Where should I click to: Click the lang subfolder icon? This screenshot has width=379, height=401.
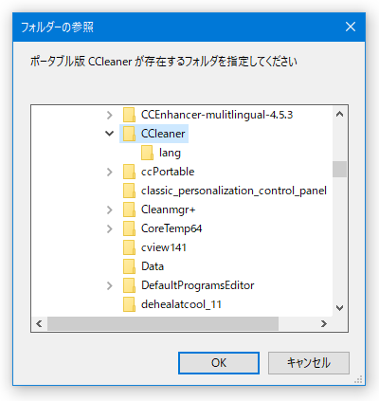[147, 153]
